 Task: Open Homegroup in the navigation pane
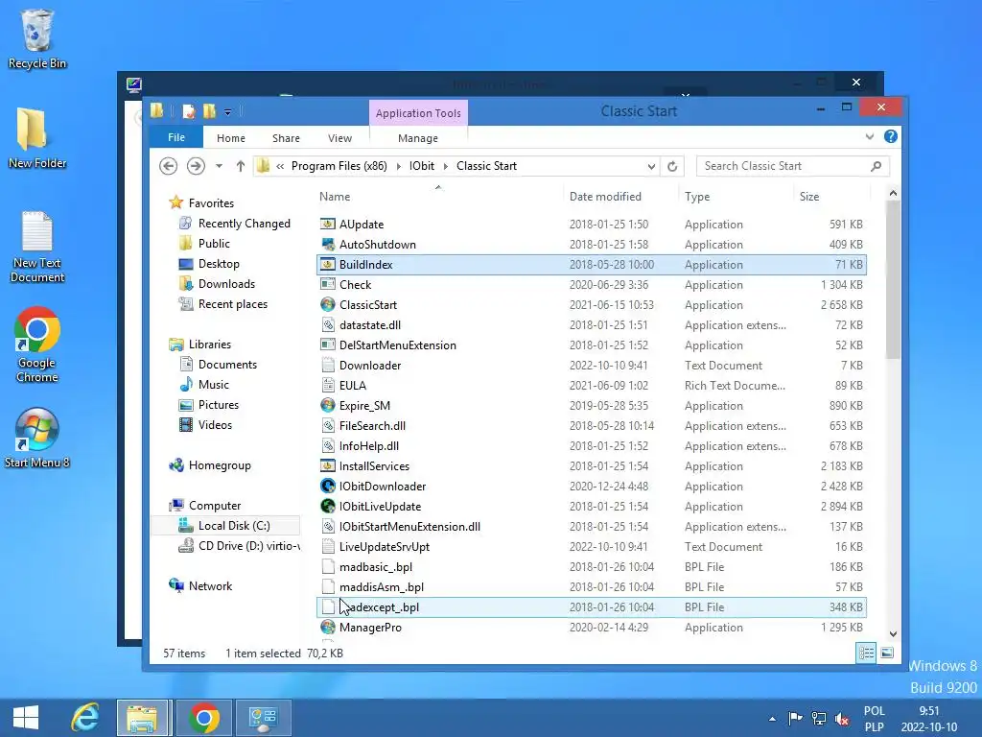point(220,465)
